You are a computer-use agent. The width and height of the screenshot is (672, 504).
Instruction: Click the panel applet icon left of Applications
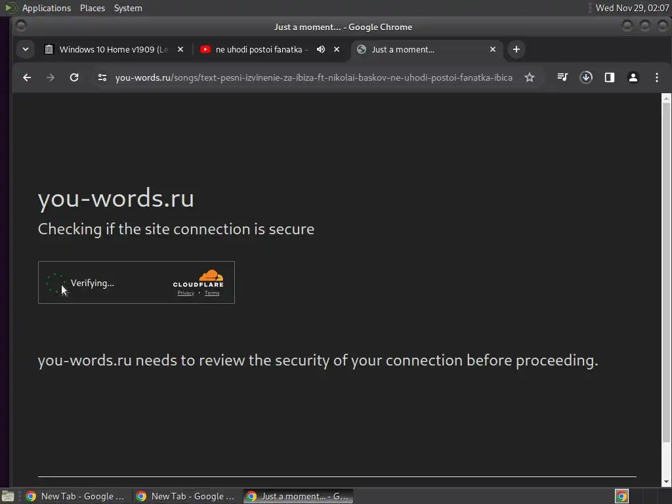click(10, 8)
